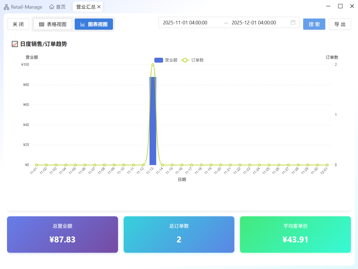The image size is (358, 269).
Task: Close the 营业汇总 tab with its X
Action: click(x=99, y=7)
